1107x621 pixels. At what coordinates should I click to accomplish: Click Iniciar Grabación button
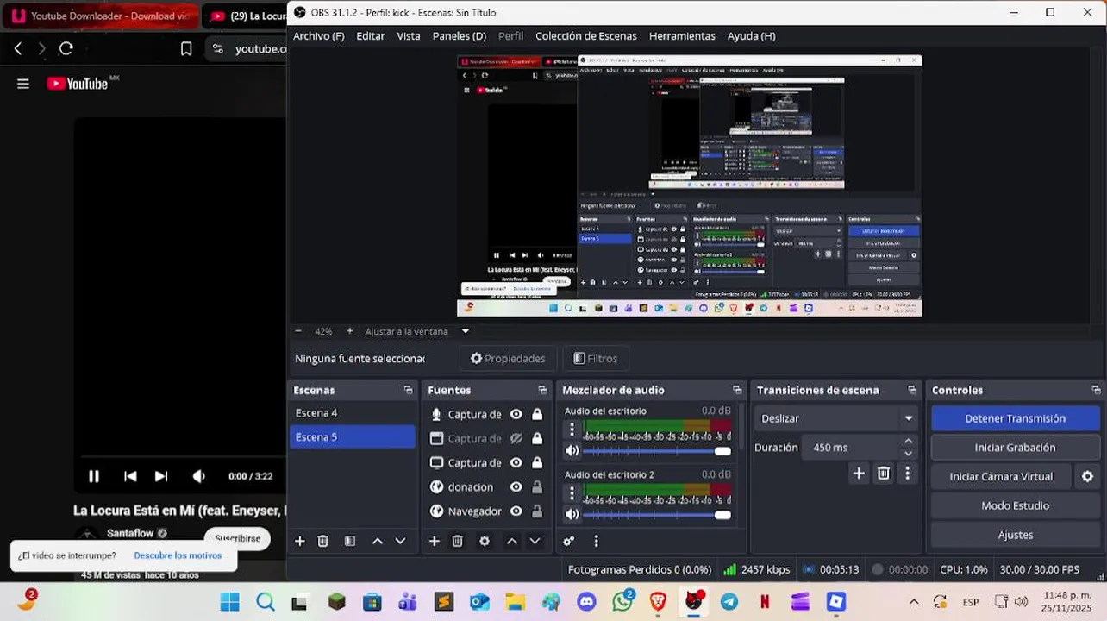1015,448
